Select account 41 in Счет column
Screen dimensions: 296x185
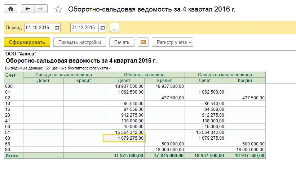tap(14, 121)
